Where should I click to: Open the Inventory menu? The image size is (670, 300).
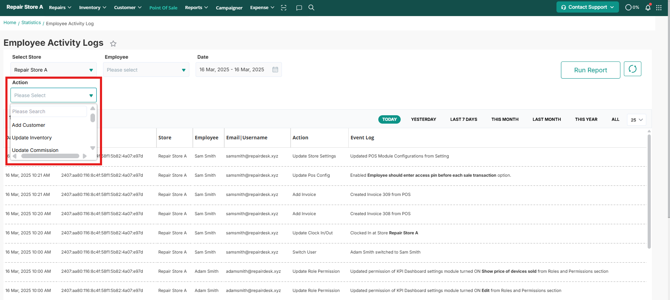pos(93,8)
